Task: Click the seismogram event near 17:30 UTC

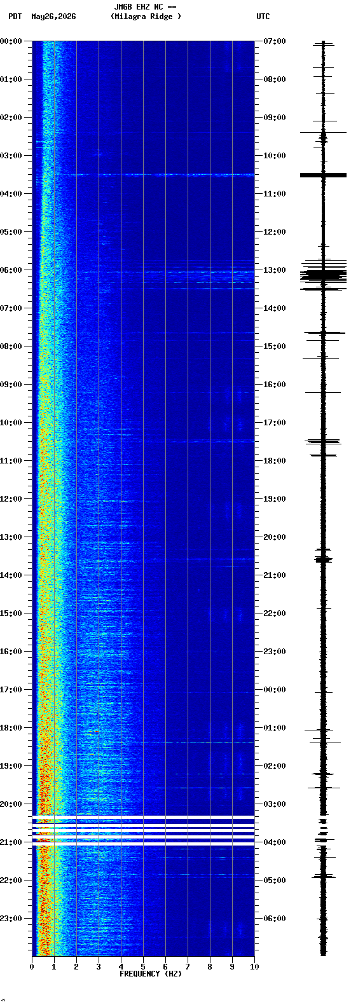Action: (324, 441)
